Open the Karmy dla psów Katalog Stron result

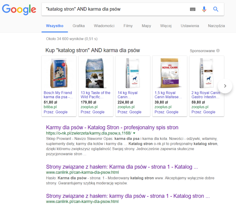(x=112, y=127)
